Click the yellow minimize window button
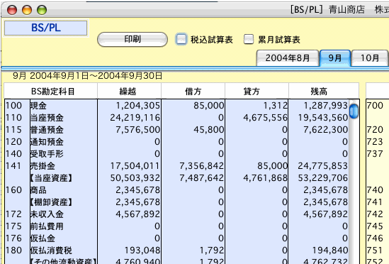 (x=27, y=10)
